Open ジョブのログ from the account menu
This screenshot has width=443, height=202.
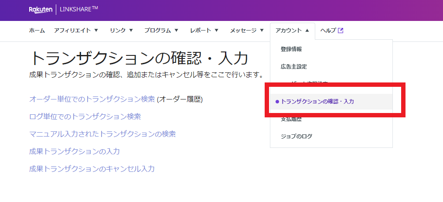(x=296, y=137)
